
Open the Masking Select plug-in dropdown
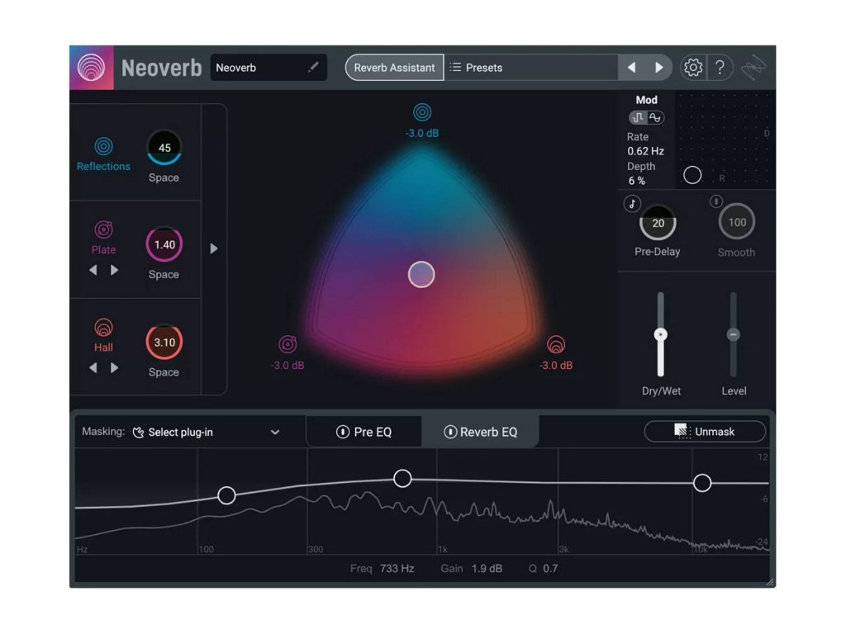(x=207, y=433)
